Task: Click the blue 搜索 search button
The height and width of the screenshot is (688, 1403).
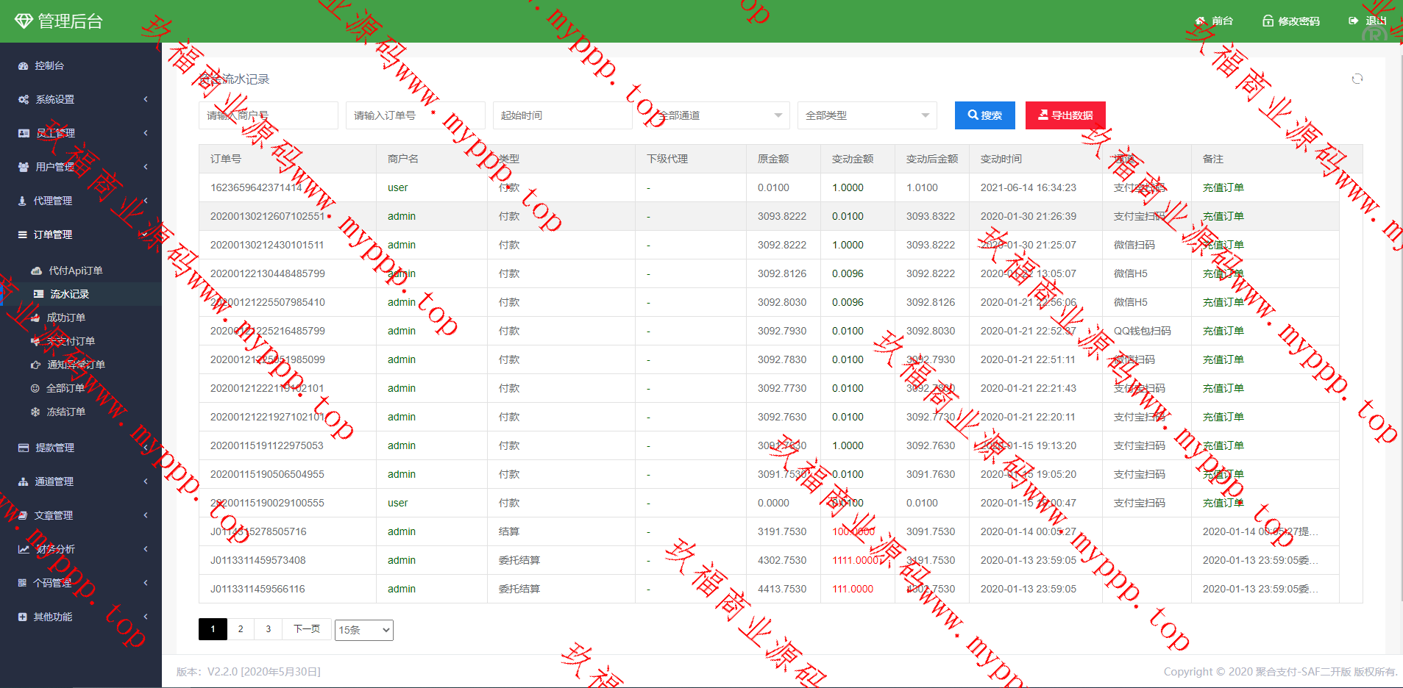Action: click(984, 115)
